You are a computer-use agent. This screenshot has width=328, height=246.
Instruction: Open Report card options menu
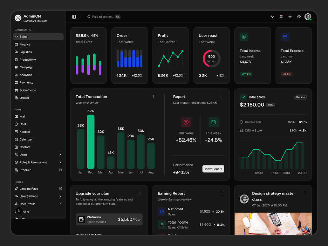pyautogui.click(x=222, y=96)
